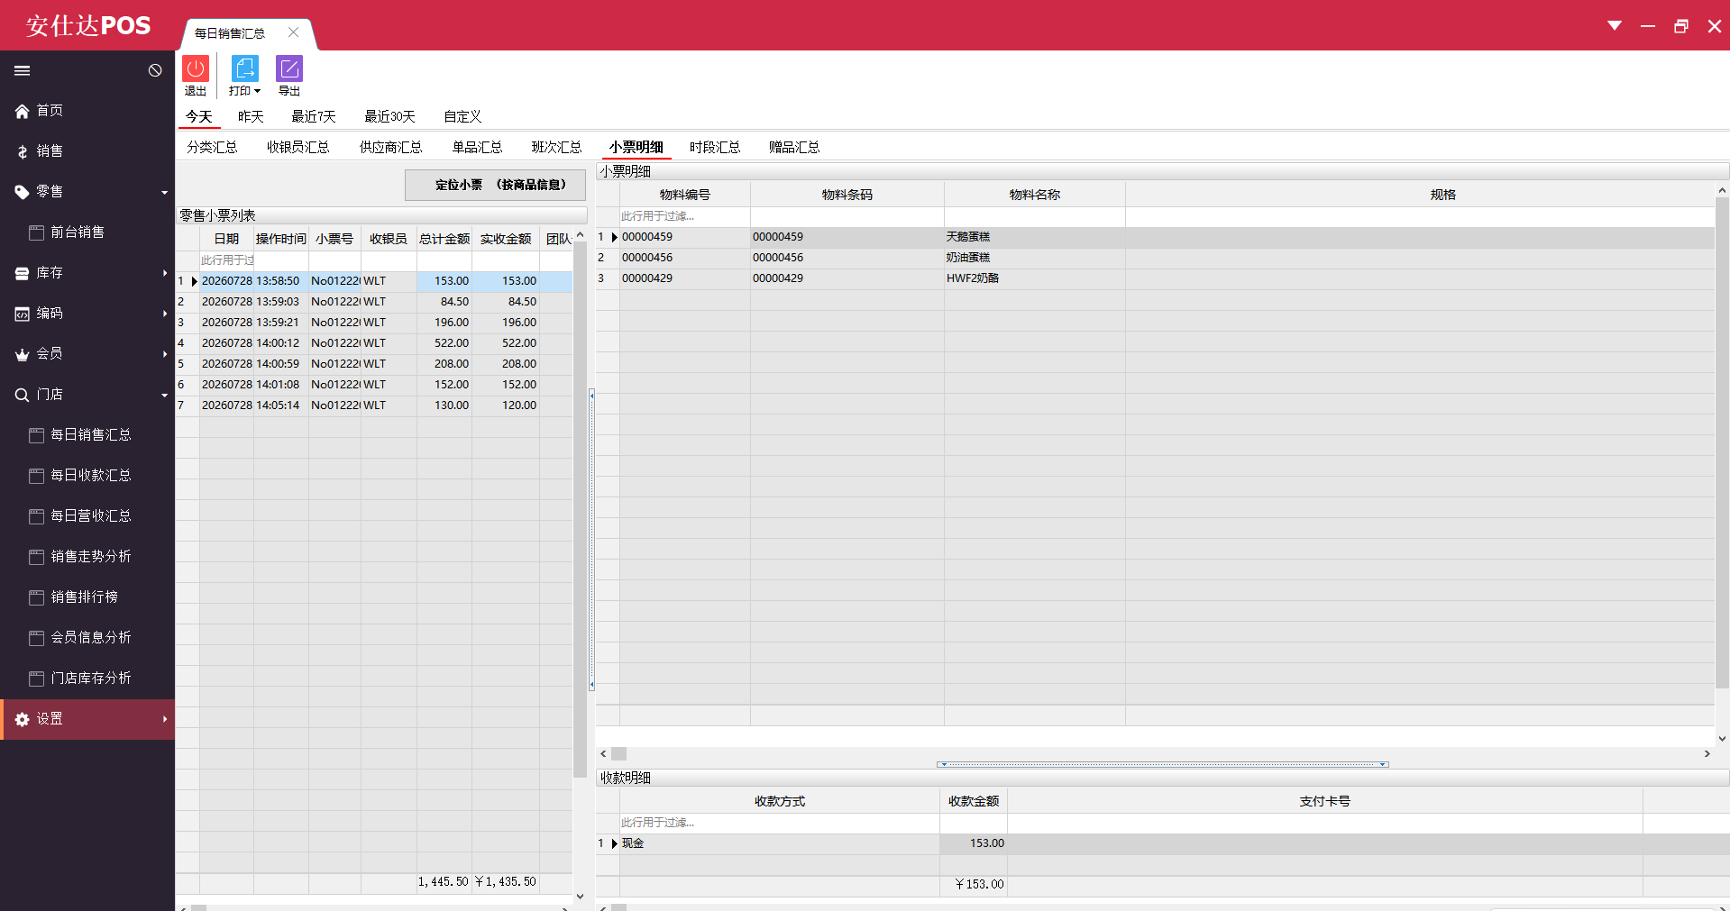Select the 昨天 date range tab

tap(251, 116)
